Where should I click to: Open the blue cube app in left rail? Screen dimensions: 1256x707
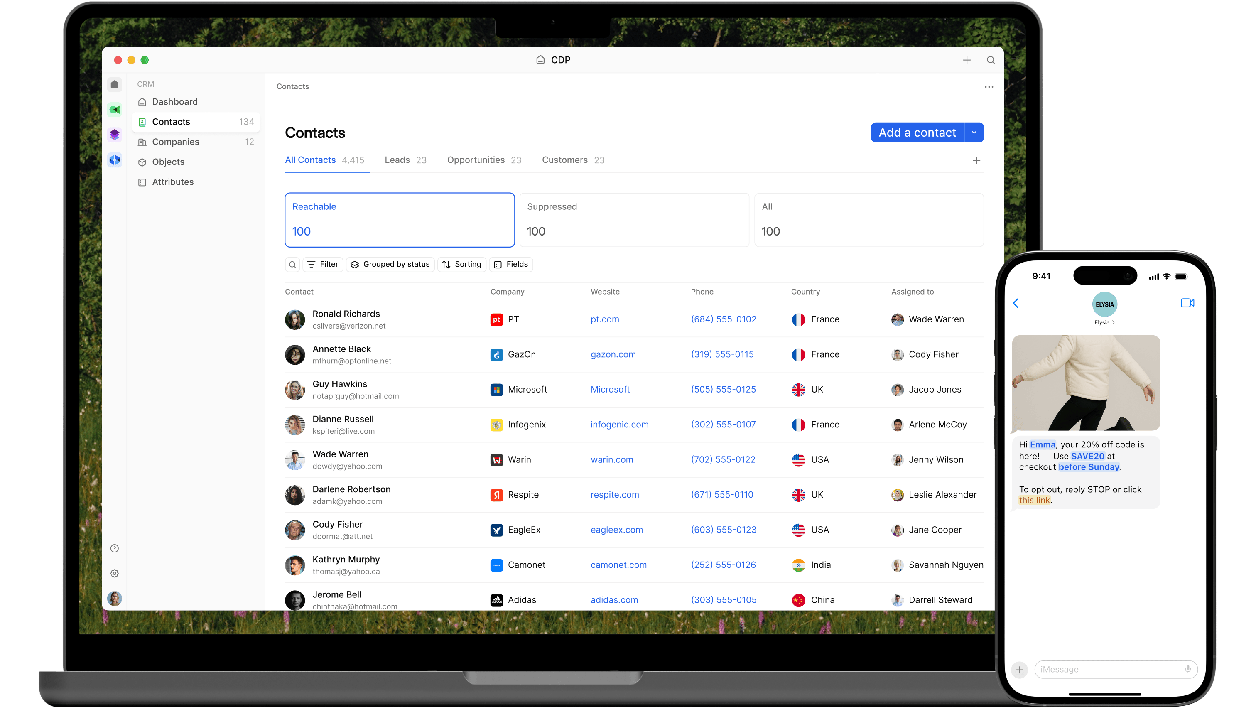click(x=115, y=160)
